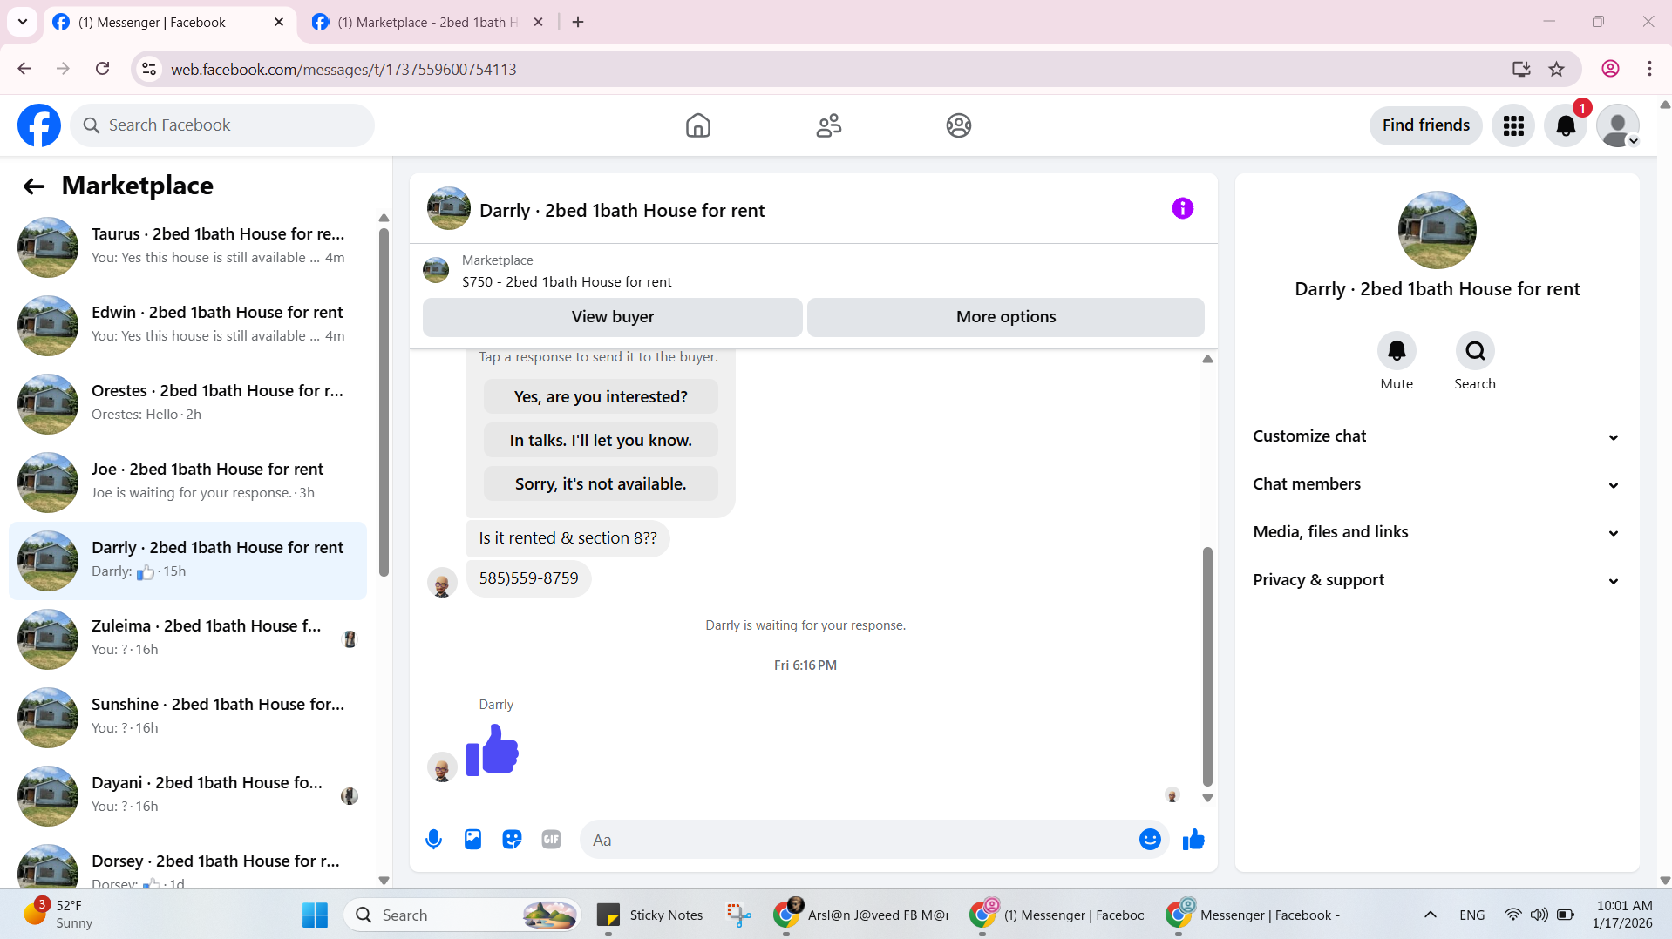Click the house thumbnail in the right info panel
This screenshot has height=939, width=1672.
[x=1437, y=230]
